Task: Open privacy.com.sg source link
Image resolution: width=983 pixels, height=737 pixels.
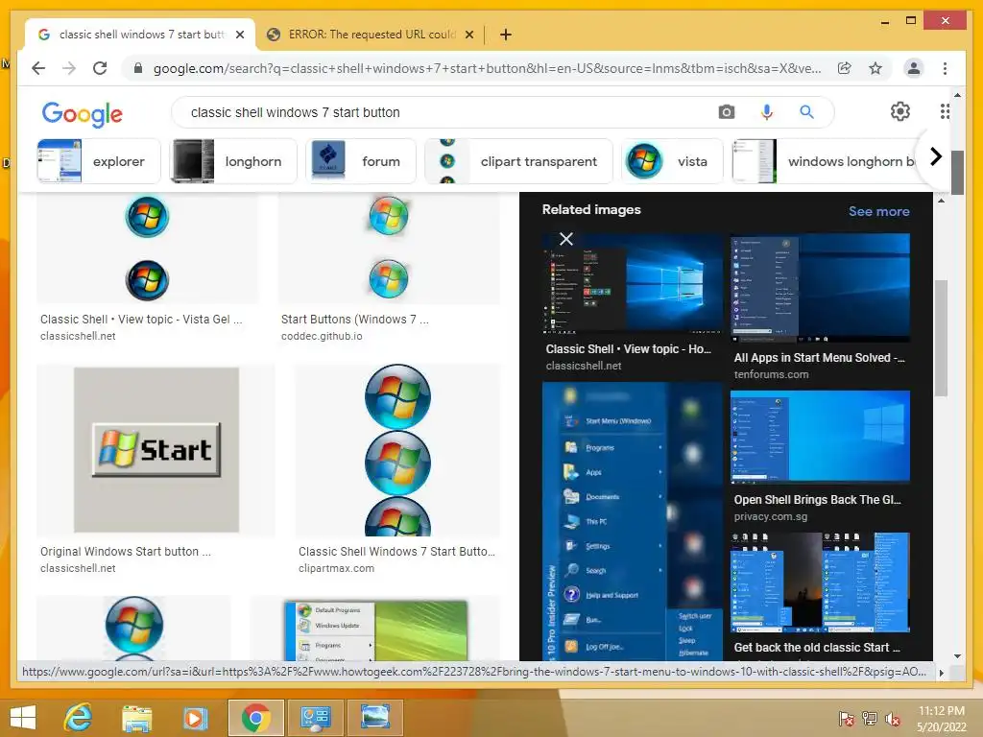Action: [771, 516]
